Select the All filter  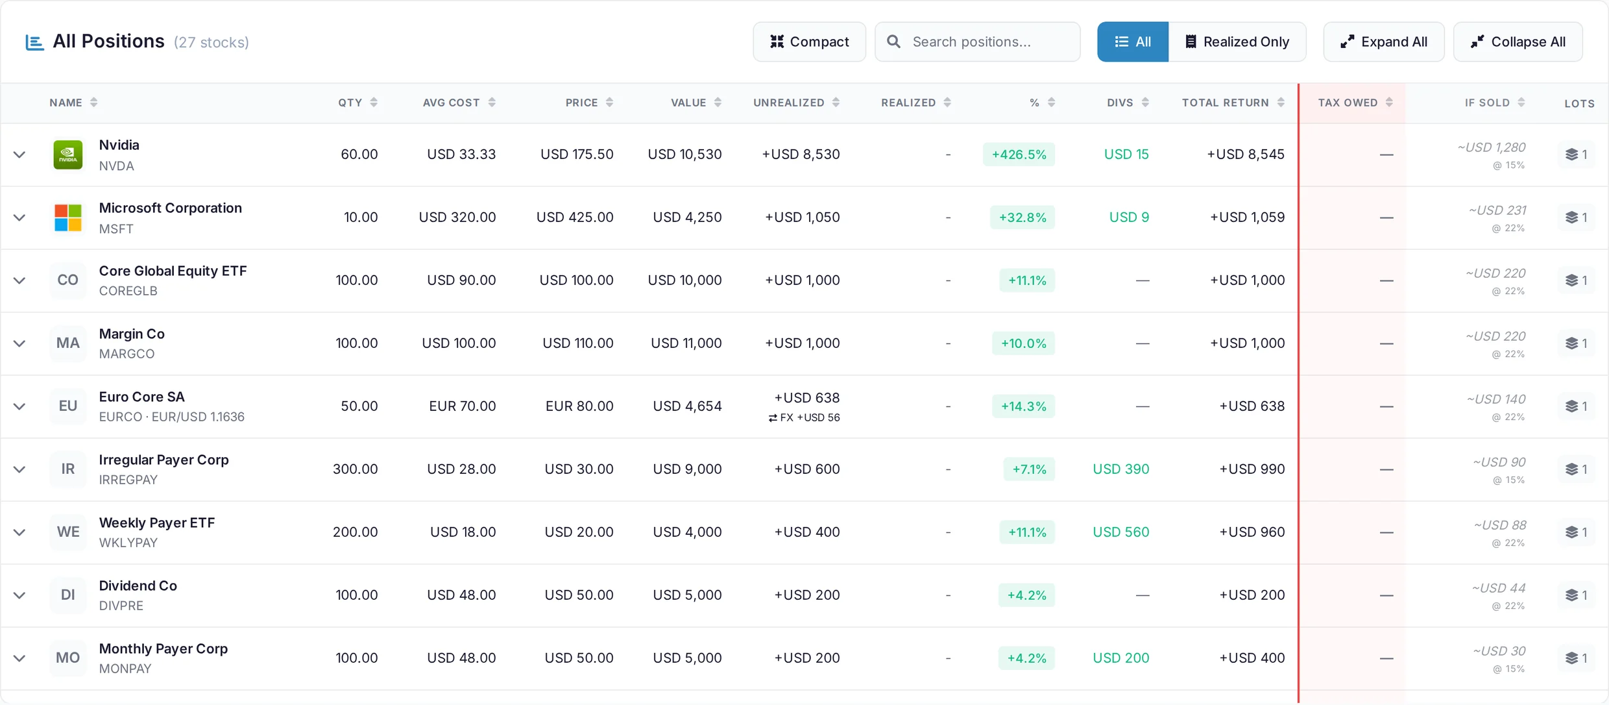[1133, 42]
